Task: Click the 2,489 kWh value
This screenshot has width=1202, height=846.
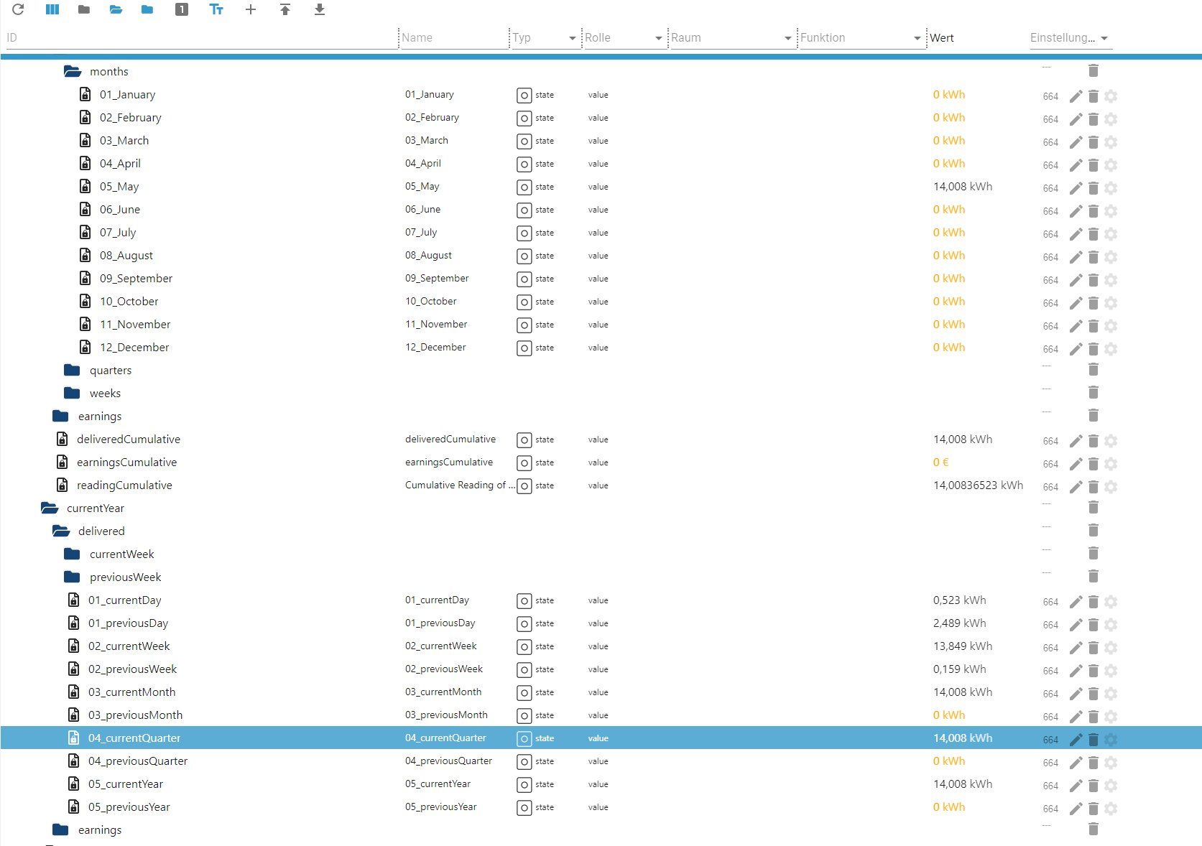Action: pyautogui.click(x=959, y=623)
